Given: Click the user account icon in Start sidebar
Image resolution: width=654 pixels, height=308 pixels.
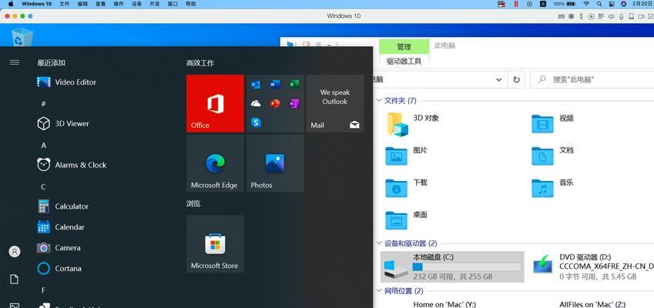Looking at the screenshot, I should (15, 252).
